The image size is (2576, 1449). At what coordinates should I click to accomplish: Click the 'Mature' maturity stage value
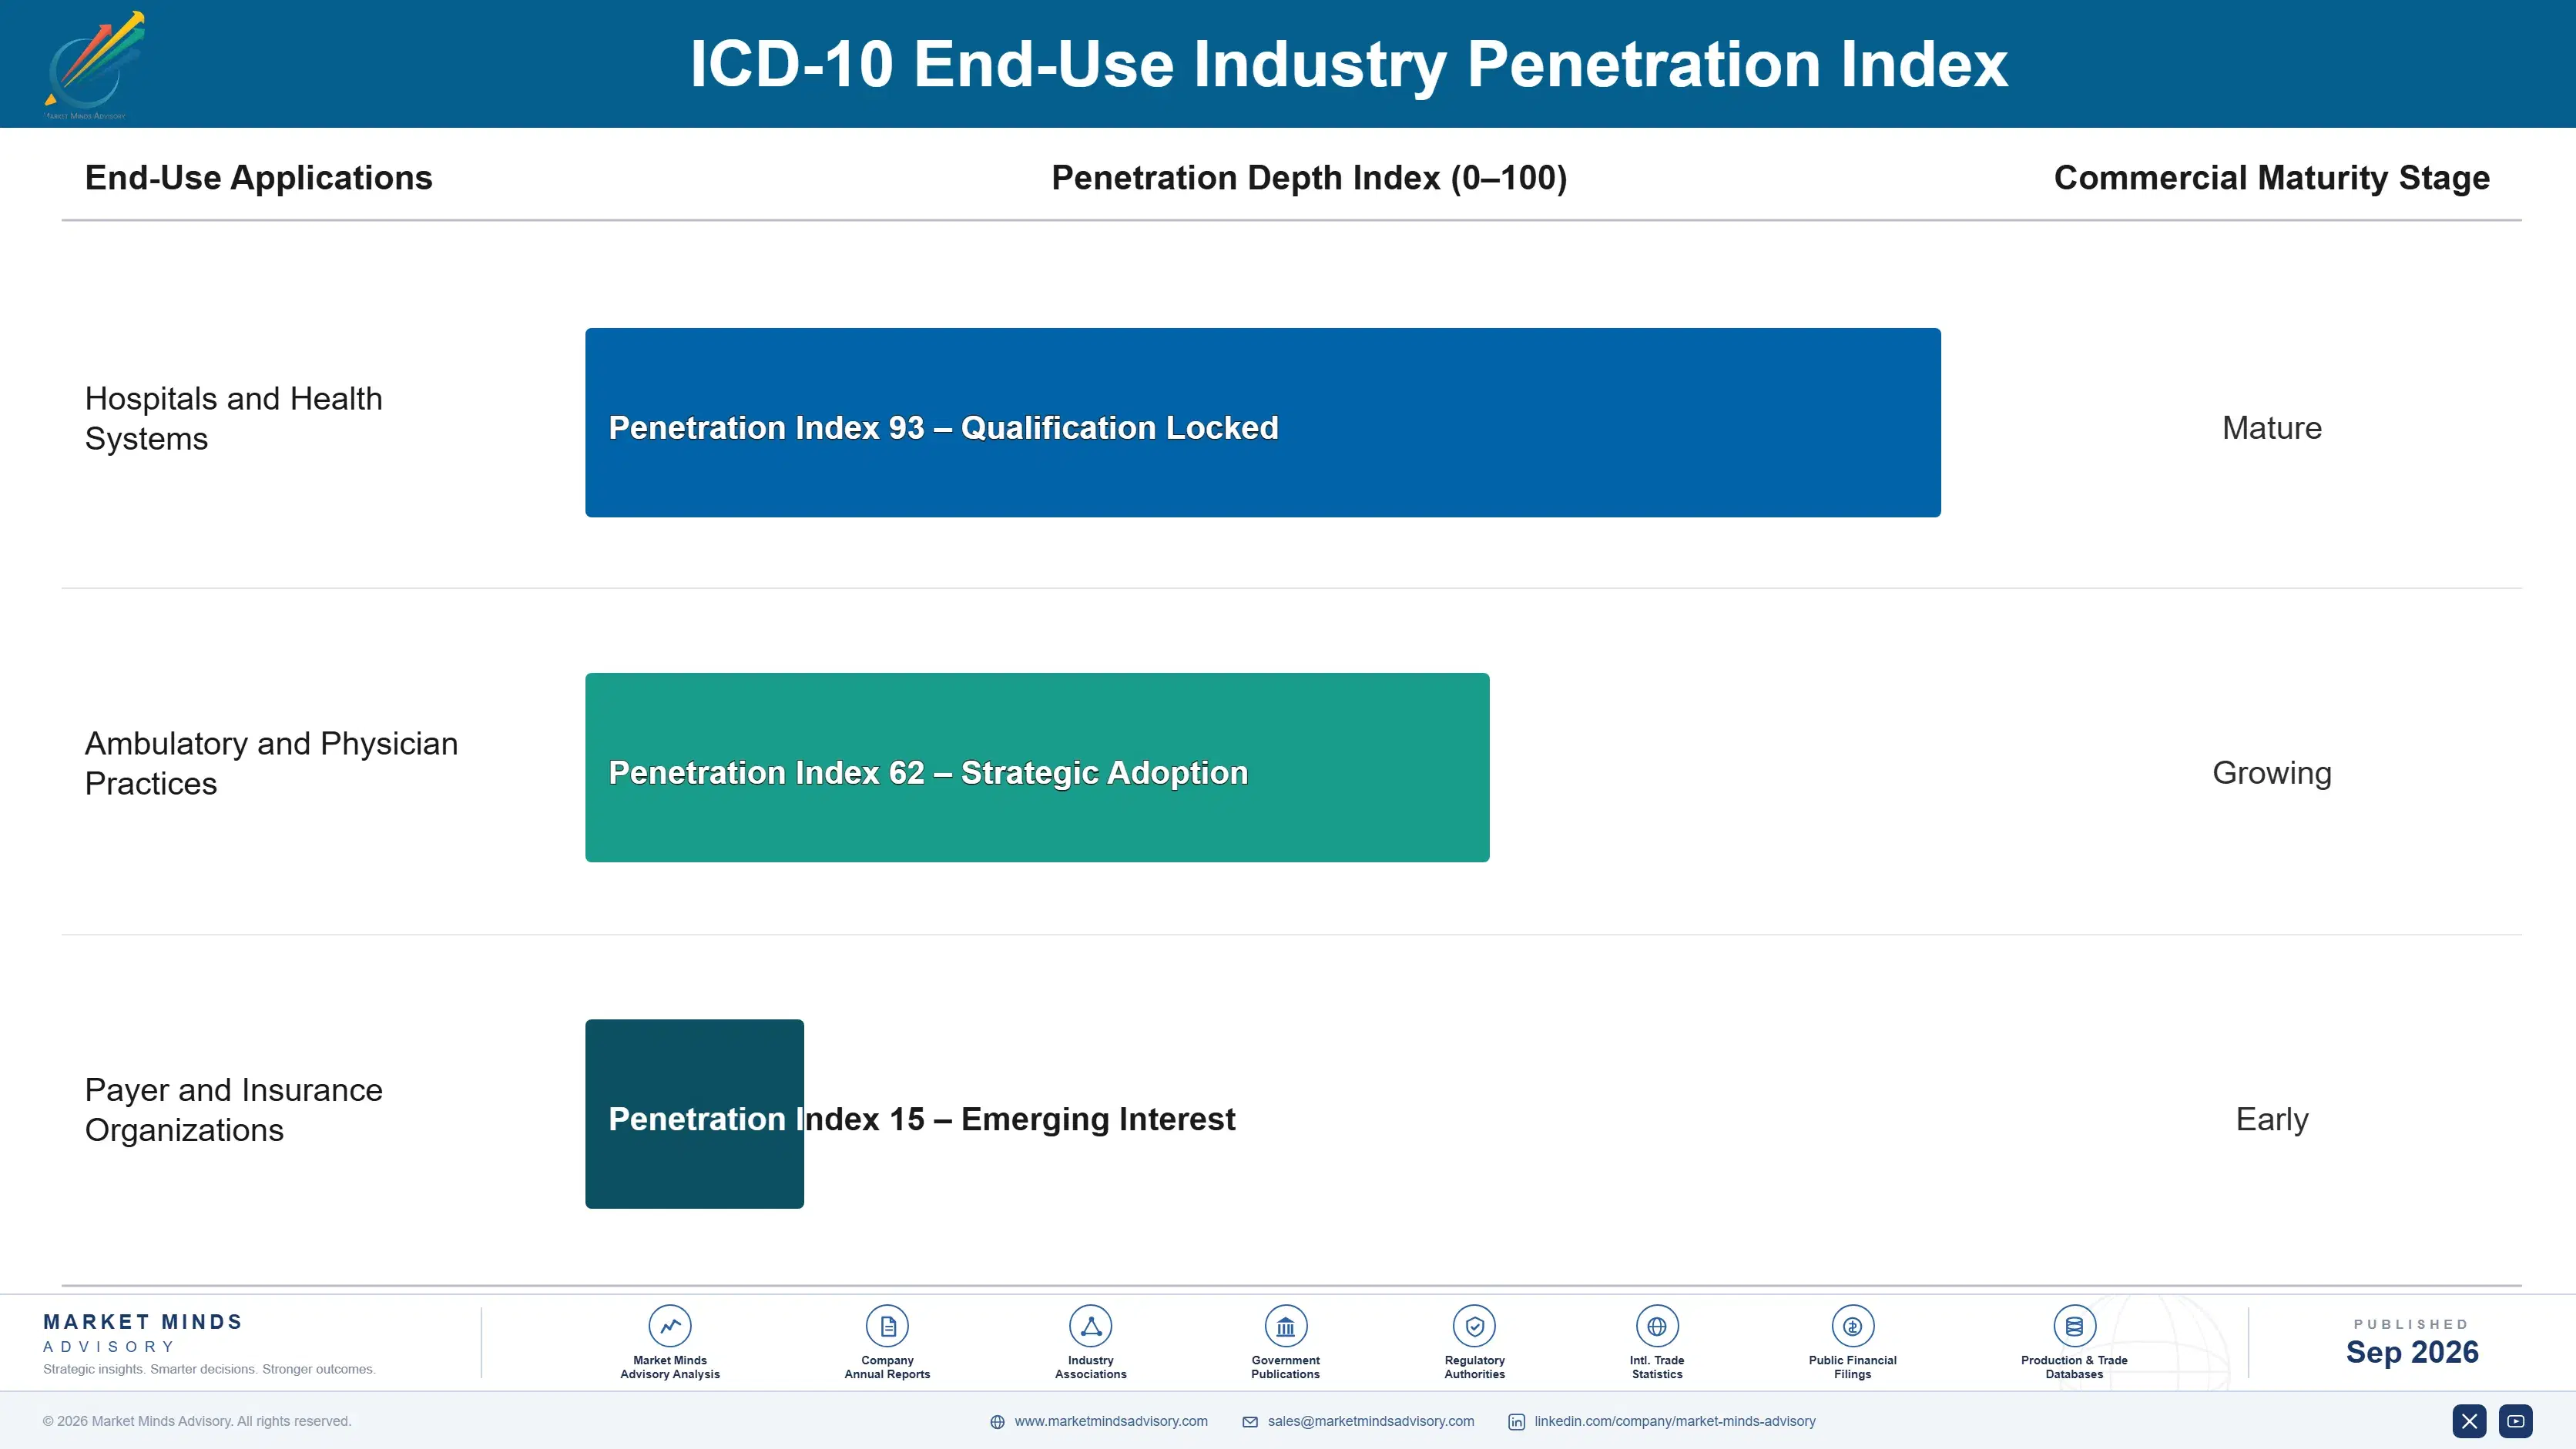tap(2271, 428)
